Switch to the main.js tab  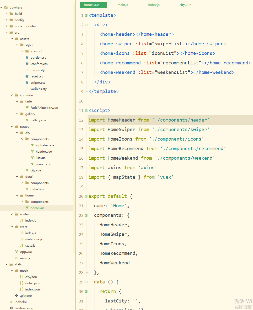click(122, 5)
